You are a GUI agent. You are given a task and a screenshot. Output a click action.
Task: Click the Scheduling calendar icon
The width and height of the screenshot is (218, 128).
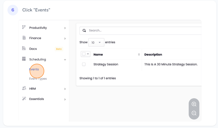(x=24, y=59)
